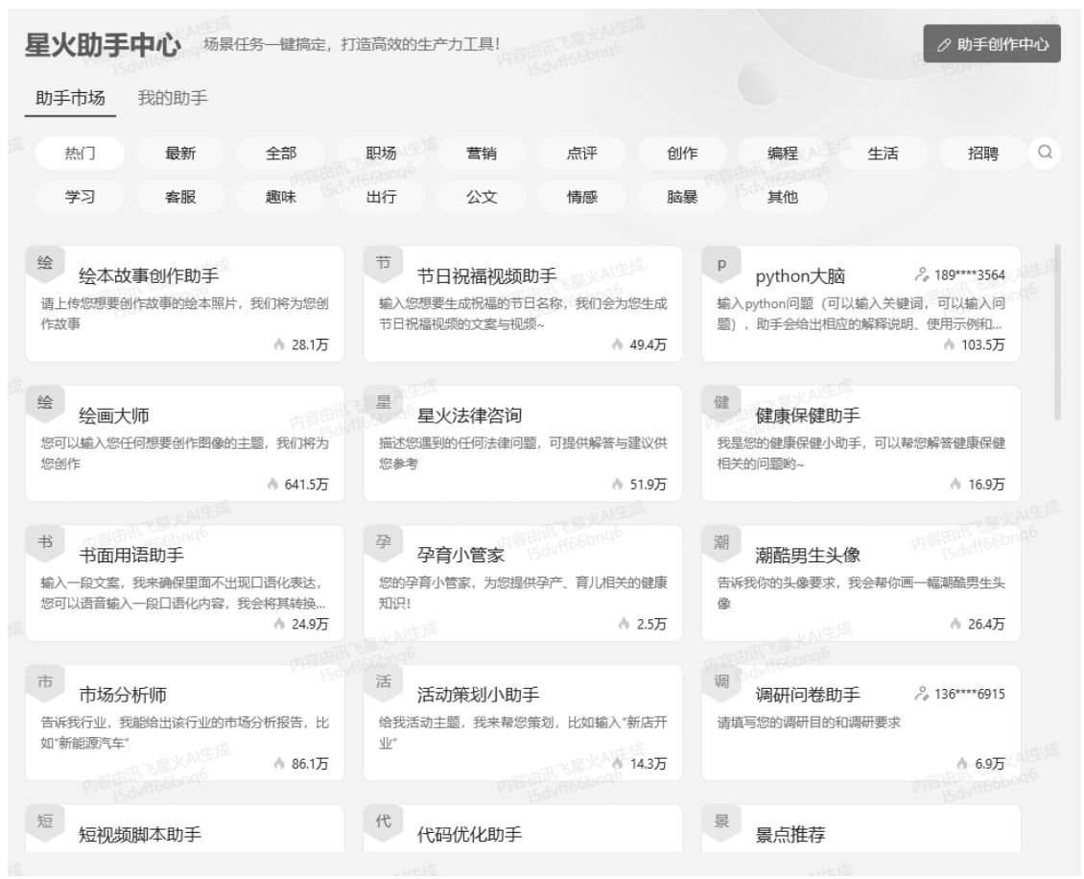Click the 市场分析师 badge icon
This screenshot has width=1084, height=879.
pos(45,682)
